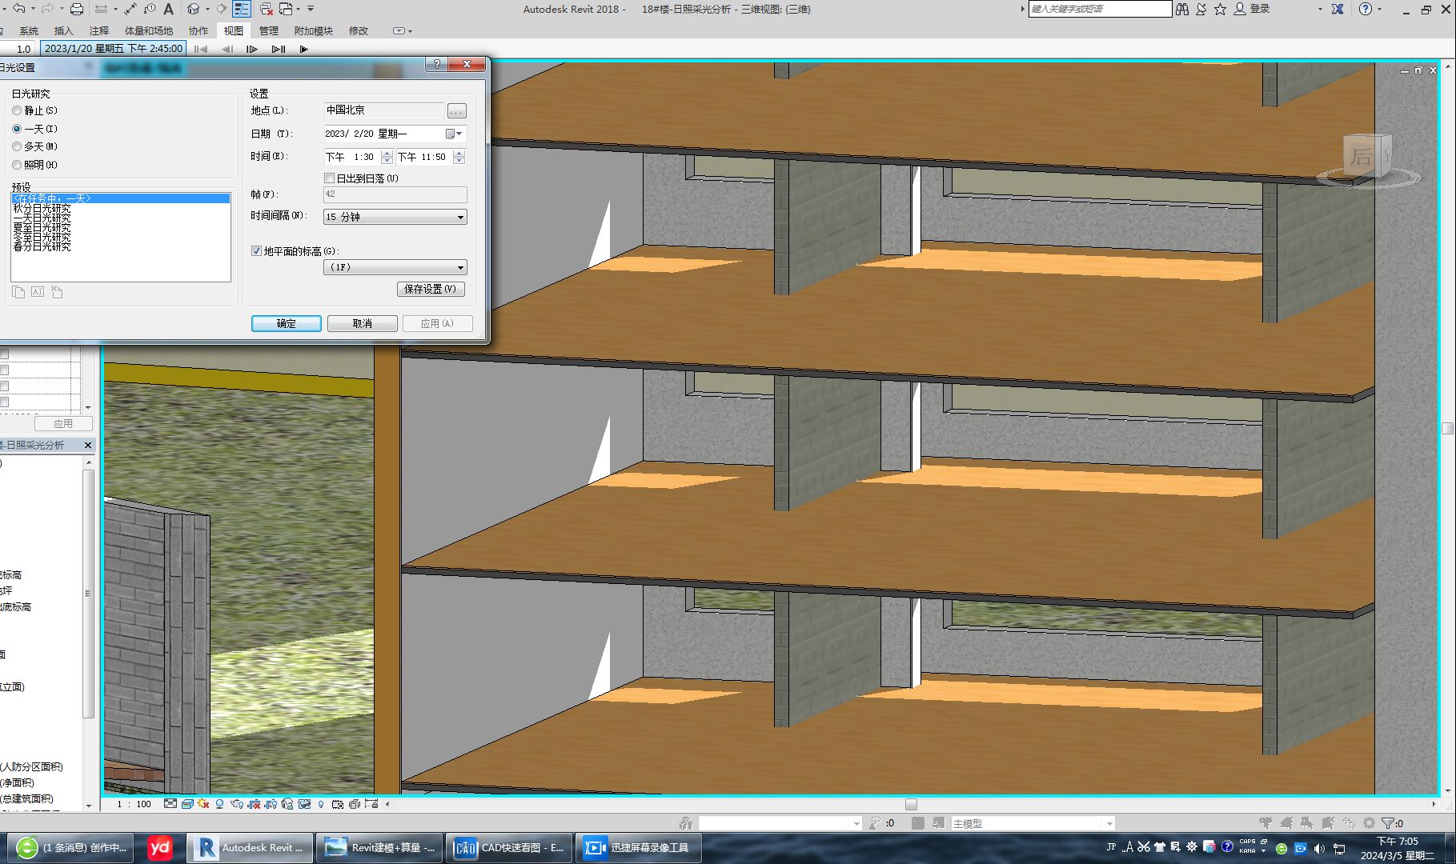Select the 多天 (Multi-Day) radio button
Screen dimensions: 1456x864
pyautogui.click(x=17, y=146)
